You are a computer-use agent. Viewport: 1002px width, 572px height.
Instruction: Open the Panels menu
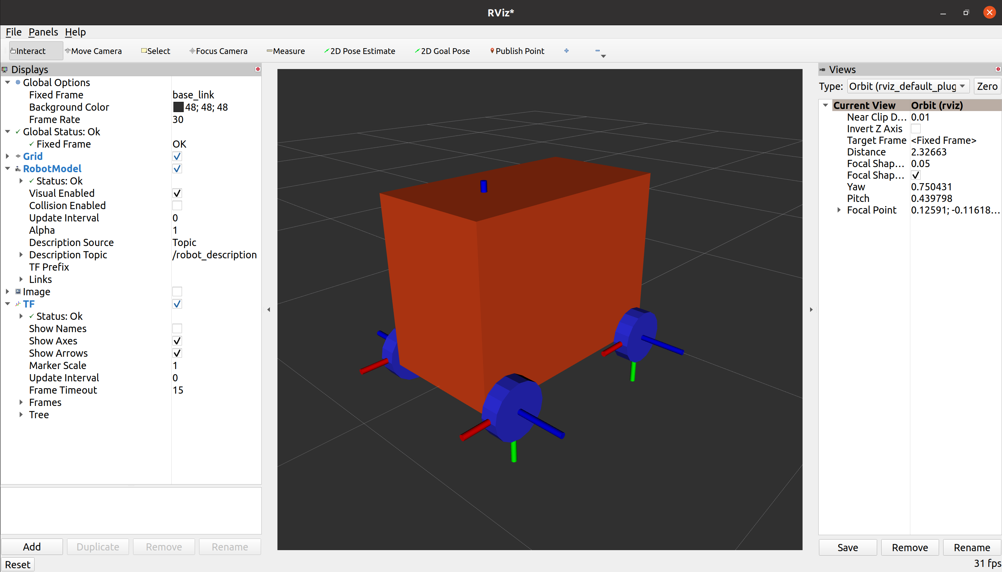pyautogui.click(x=43, y=32)
